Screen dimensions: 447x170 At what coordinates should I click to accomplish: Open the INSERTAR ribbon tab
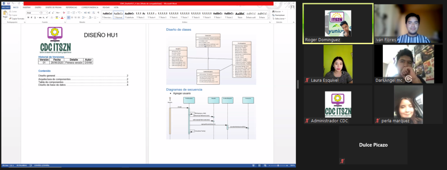pyautogui.click(x=27, y=7)
